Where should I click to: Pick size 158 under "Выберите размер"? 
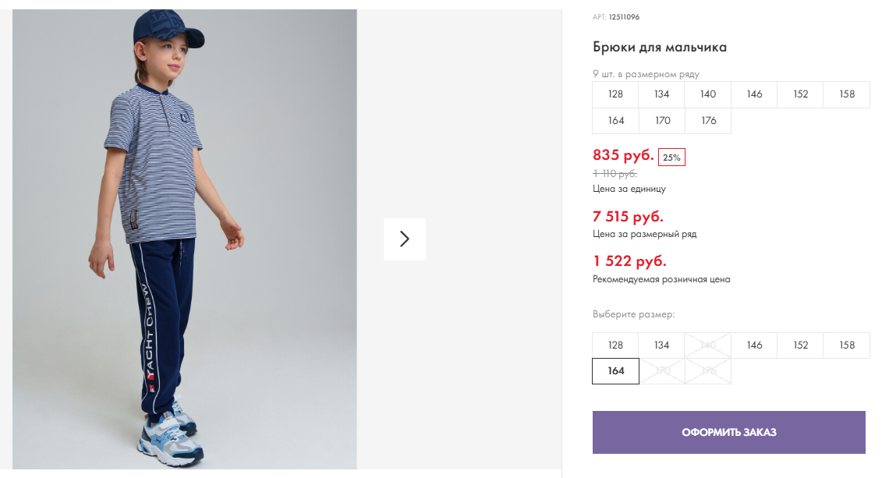[847, 345]
